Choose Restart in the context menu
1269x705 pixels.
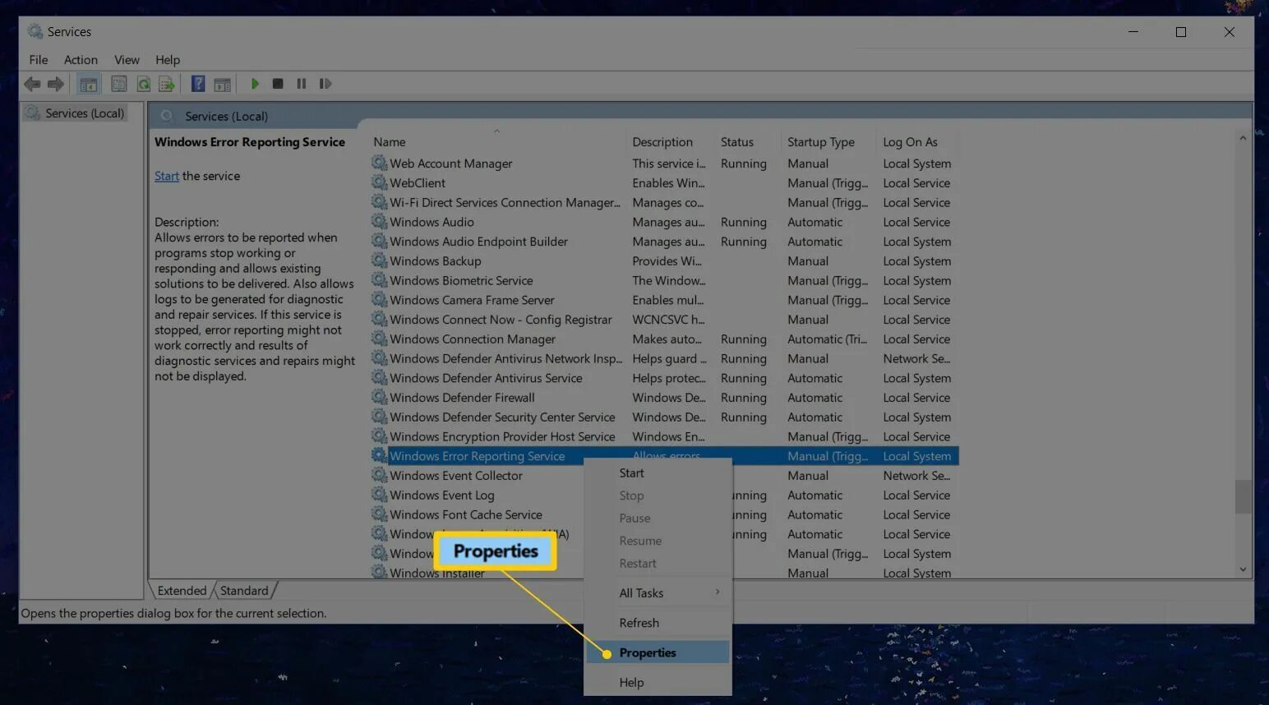coord(658,563)
